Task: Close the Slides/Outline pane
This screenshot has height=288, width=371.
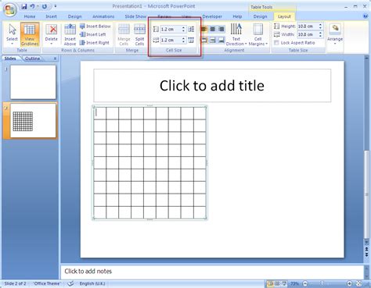Action: 55,59
